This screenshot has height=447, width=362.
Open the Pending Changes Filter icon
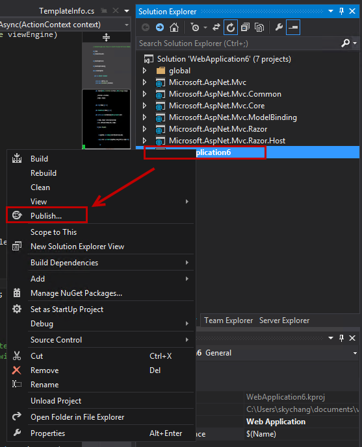[x=195, y=27]
